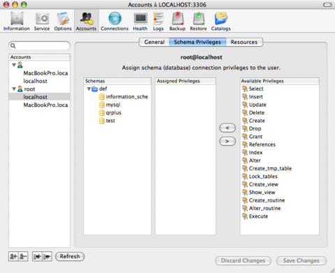Click the remove host icon button
This screenshot has width=335, height=273.
click(47, 256)
